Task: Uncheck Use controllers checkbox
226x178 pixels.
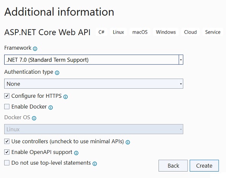Action: click(7, 141)
